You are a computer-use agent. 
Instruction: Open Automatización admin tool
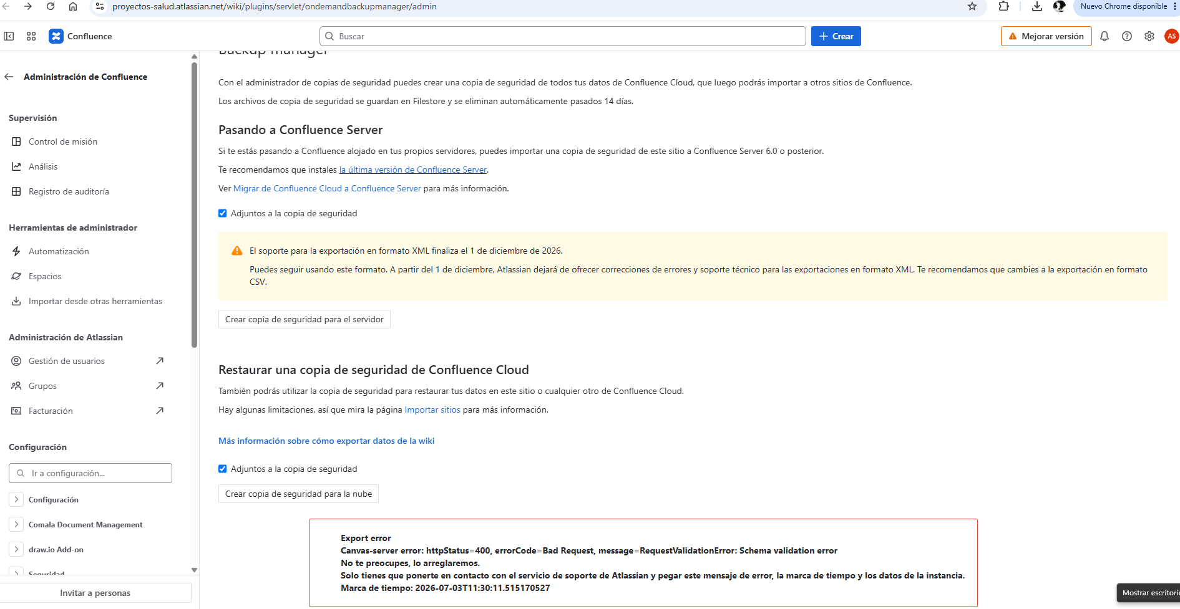(59, 251)
